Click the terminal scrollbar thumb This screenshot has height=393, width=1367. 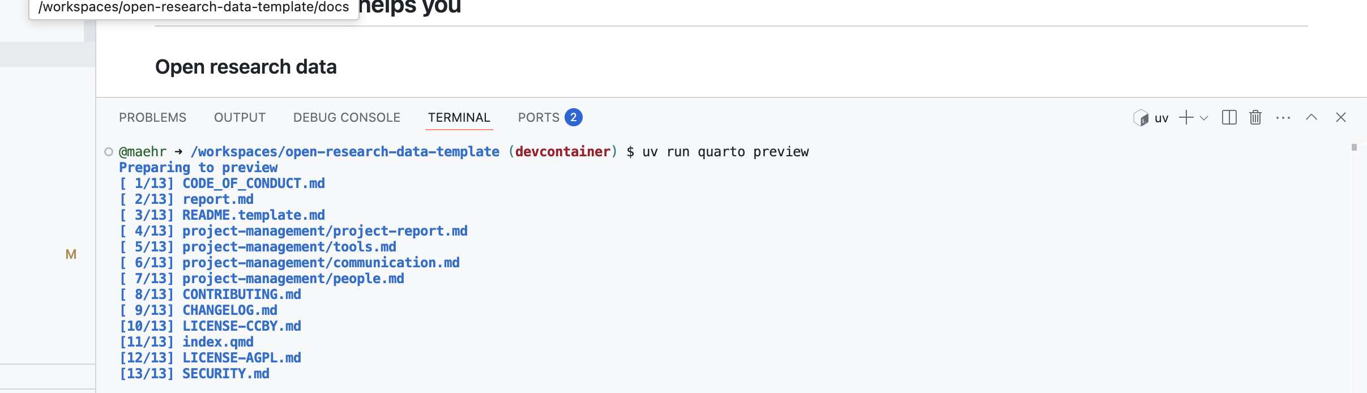point(1354,147)
